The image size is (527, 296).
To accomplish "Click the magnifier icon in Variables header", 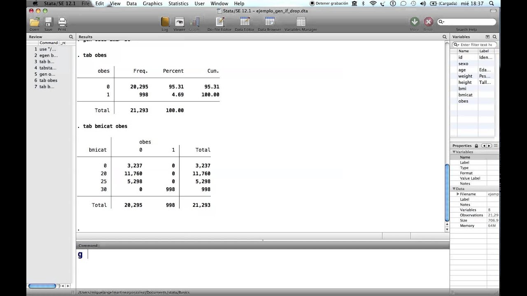I will coord(494,37).
